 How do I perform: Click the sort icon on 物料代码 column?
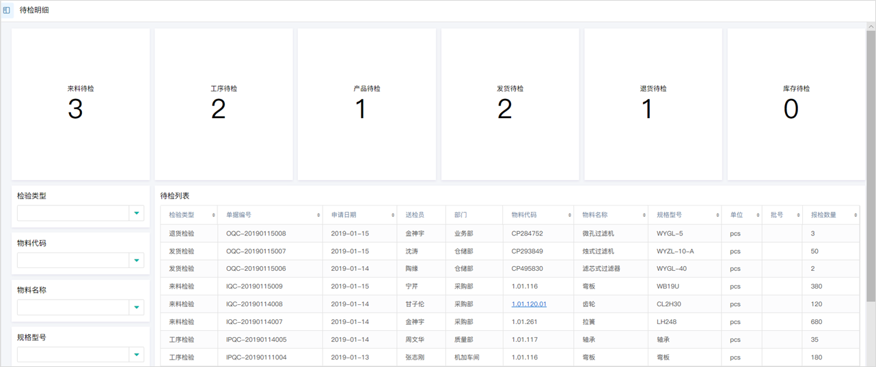[x=570, y=215]
